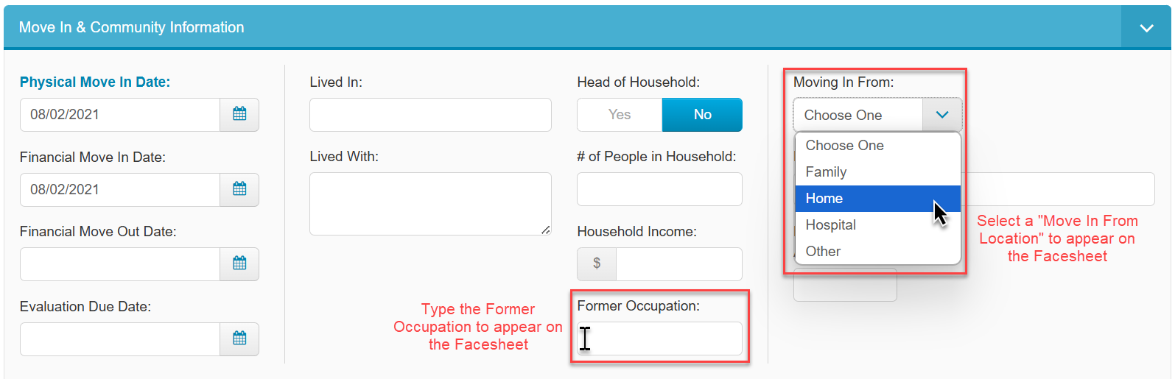Click the # of People in Household field
The image size is (1175, 379).
click(x=659, y=189)
